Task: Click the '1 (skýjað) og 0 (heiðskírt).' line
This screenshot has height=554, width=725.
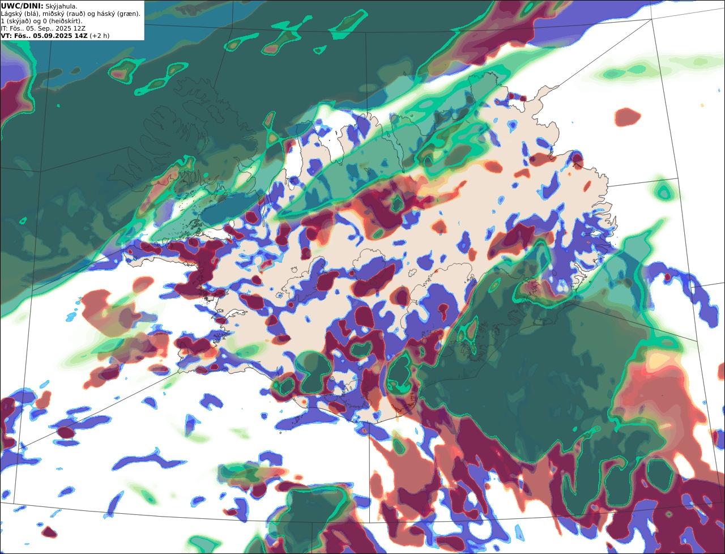Action: 41,21
